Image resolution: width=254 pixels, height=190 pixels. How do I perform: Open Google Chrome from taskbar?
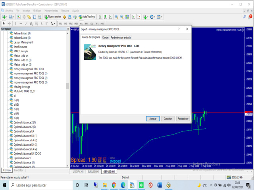(x=114, y=185)
